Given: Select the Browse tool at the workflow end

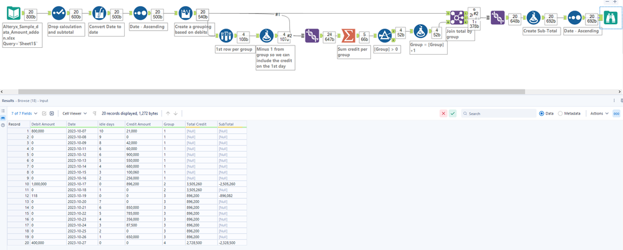Looking at the screenshot, I should (x=612, y=18).
